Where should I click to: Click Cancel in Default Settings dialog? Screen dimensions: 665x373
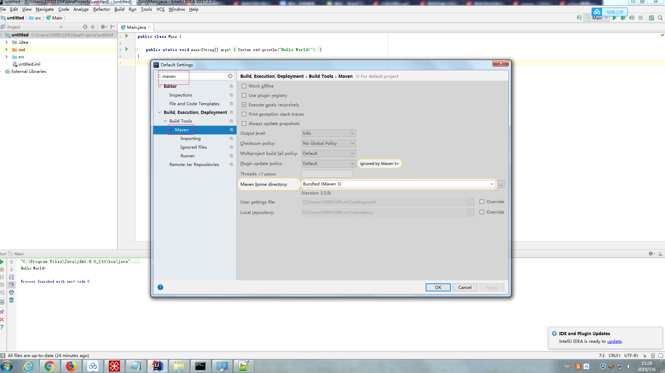point(465,288)
